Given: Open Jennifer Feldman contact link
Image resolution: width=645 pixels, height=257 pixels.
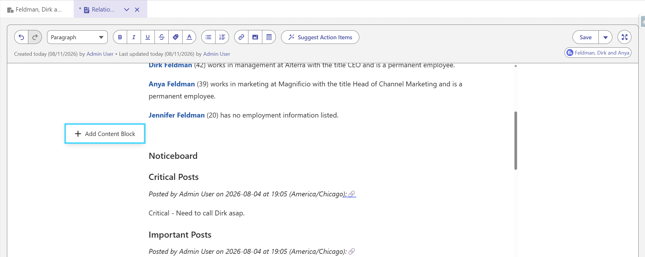Looking at the screenshot, I should click(176, 115).
